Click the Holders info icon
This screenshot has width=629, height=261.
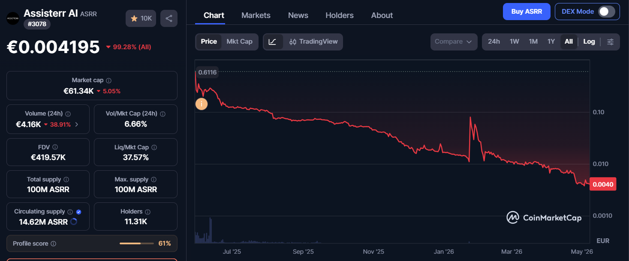point(147,212)
